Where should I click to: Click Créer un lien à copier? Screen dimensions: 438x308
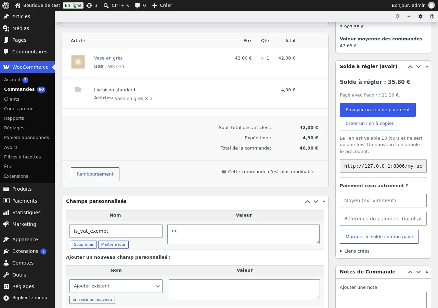[370, 124]
